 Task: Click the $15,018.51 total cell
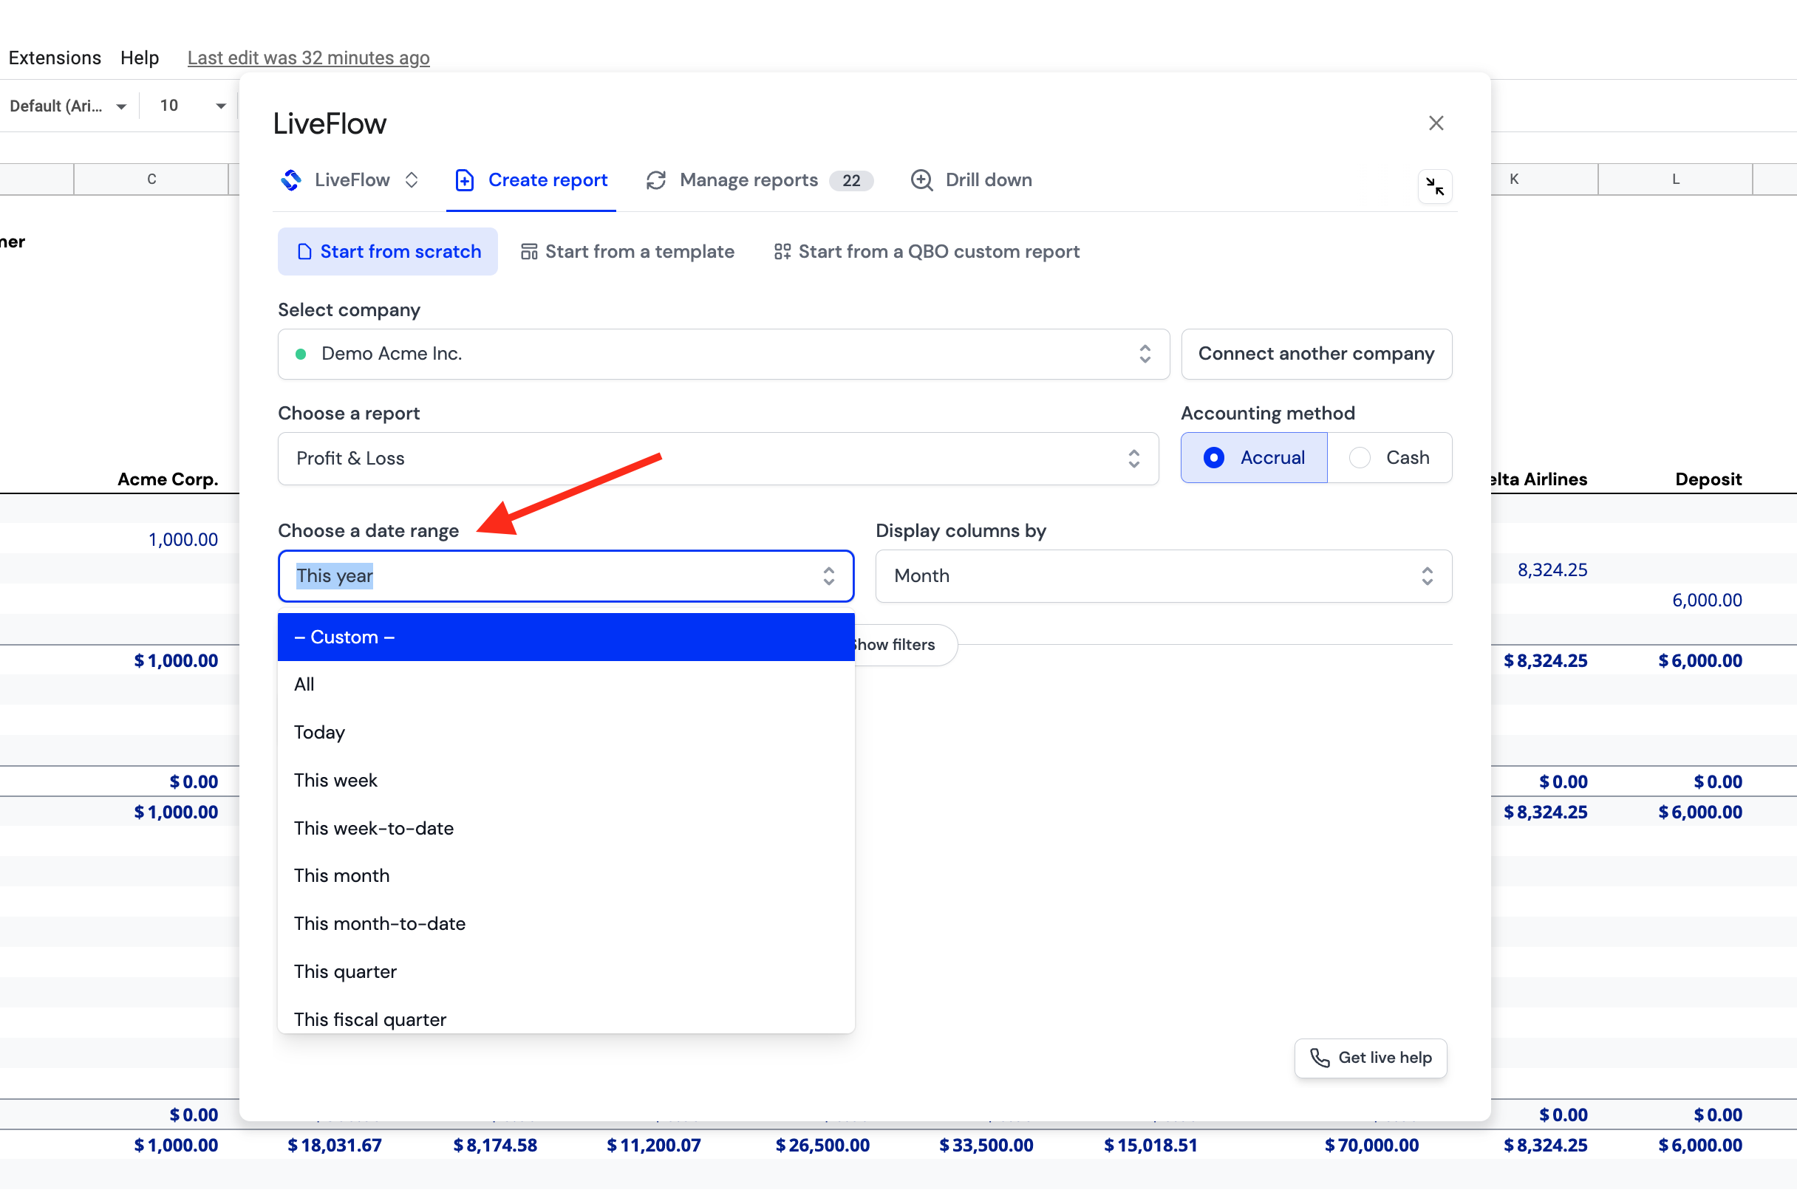coord(1150,1145)
